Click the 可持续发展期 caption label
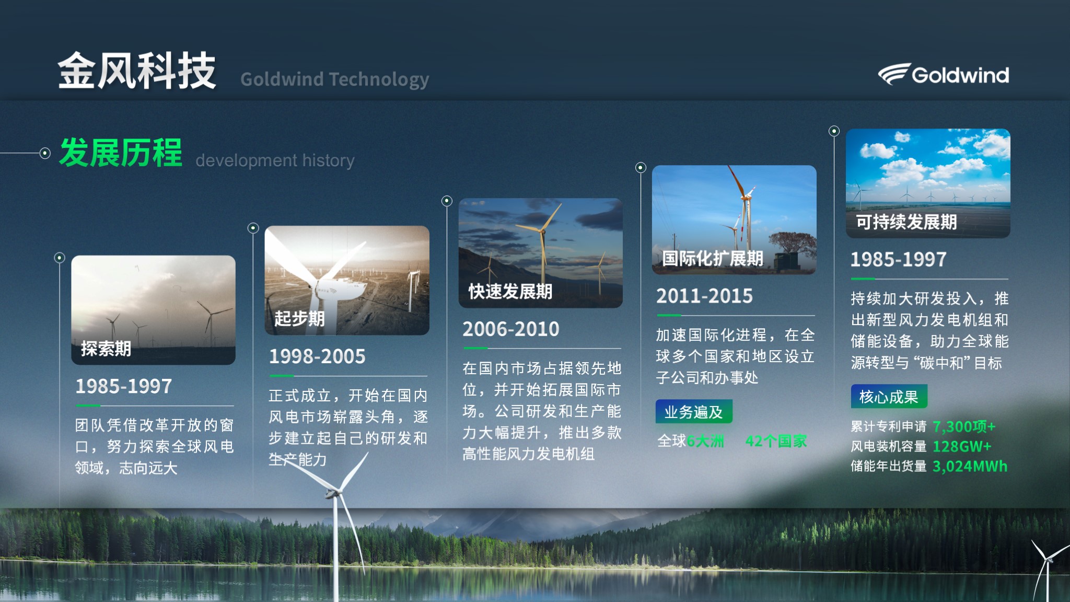This screenshot has height=602, width=1070. pyautogui.click(x=906, y=222)
